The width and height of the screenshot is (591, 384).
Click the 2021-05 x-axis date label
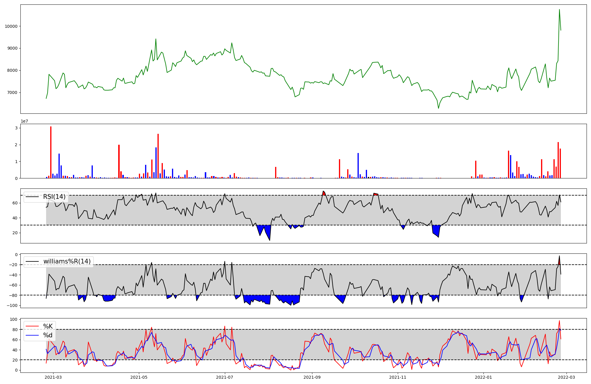click(139, 377)
